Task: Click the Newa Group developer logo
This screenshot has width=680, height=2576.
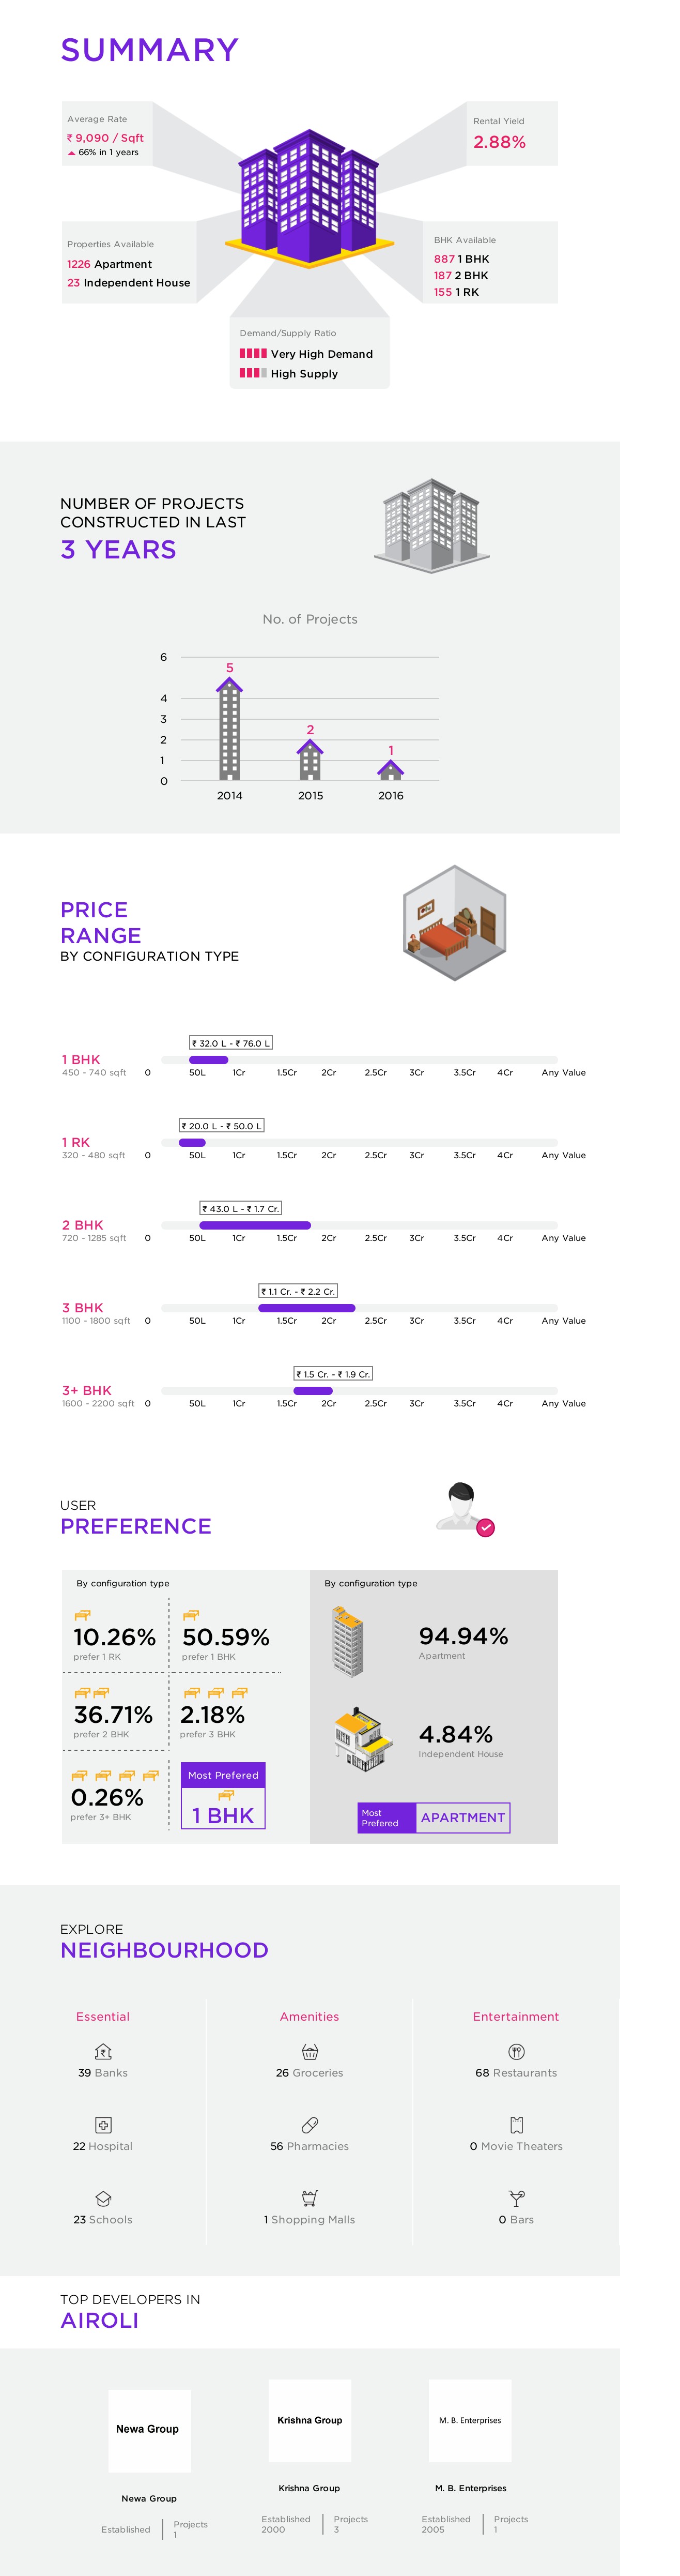Action: (x=149, y=2430)
